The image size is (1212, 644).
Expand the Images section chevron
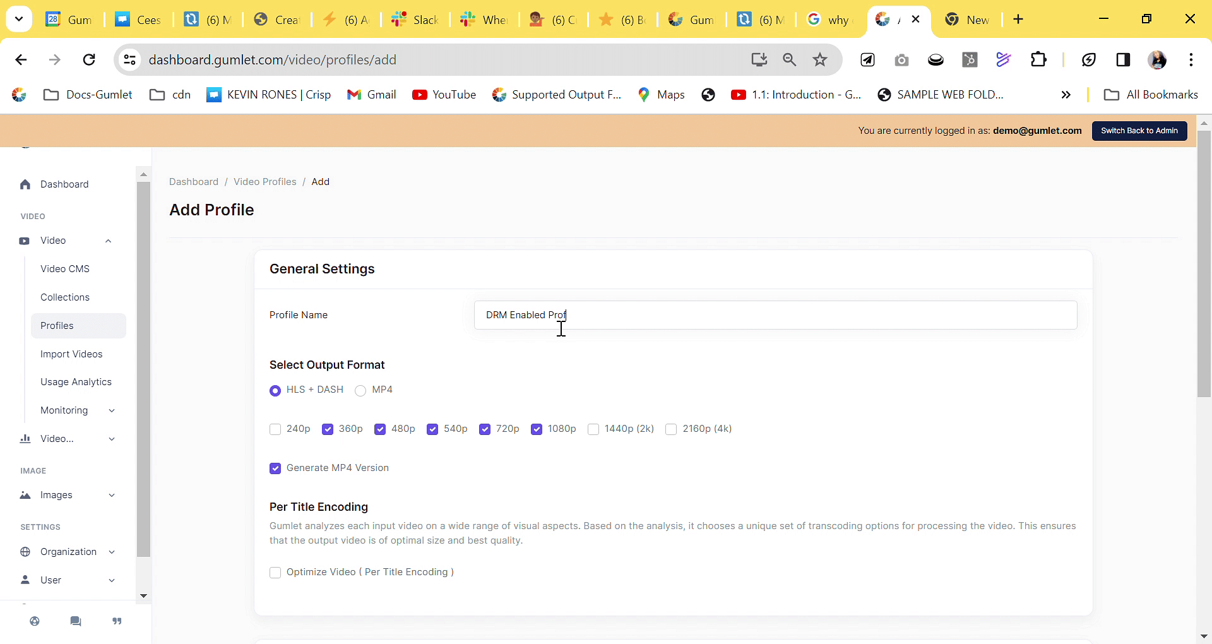[x=112, y=495]
